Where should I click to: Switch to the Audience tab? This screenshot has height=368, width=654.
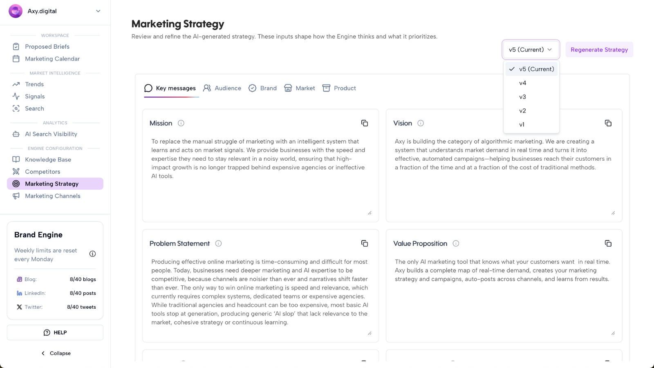pyautogui.click(x=222, y=88)
